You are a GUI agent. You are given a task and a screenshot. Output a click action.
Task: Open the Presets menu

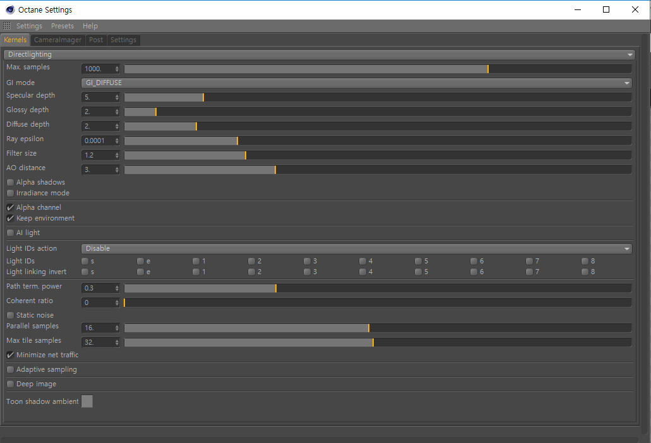click(63, 26)
